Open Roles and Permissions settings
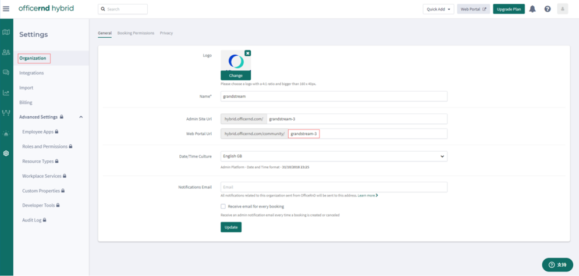Screen dimensions: 579x276 tap(45, 146)
